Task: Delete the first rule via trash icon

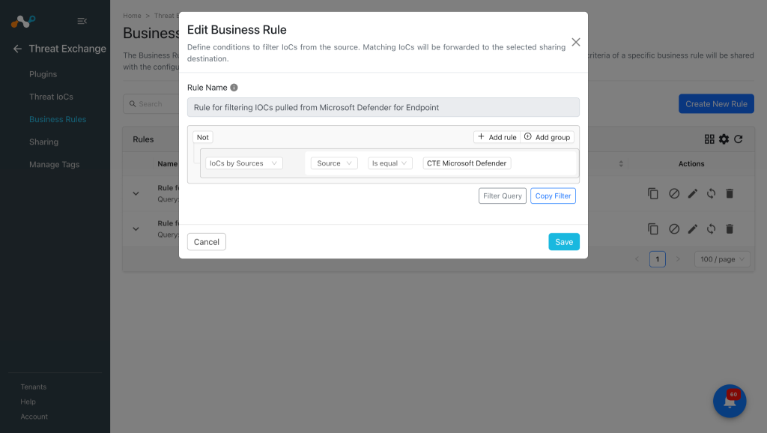Action: pyautogui.click(x=730, y=194)
